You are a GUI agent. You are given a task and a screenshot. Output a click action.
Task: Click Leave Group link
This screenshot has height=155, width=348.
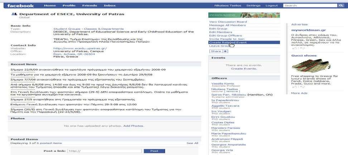tap(220, 46)
